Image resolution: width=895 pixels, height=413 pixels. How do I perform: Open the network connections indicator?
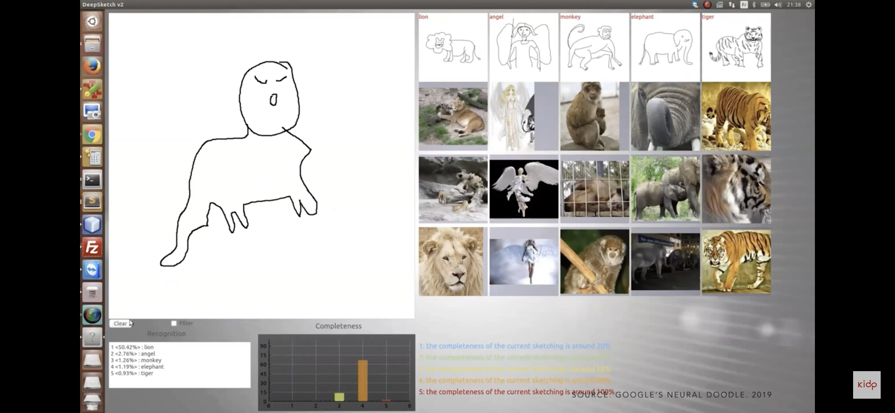(x=732, y=5)
